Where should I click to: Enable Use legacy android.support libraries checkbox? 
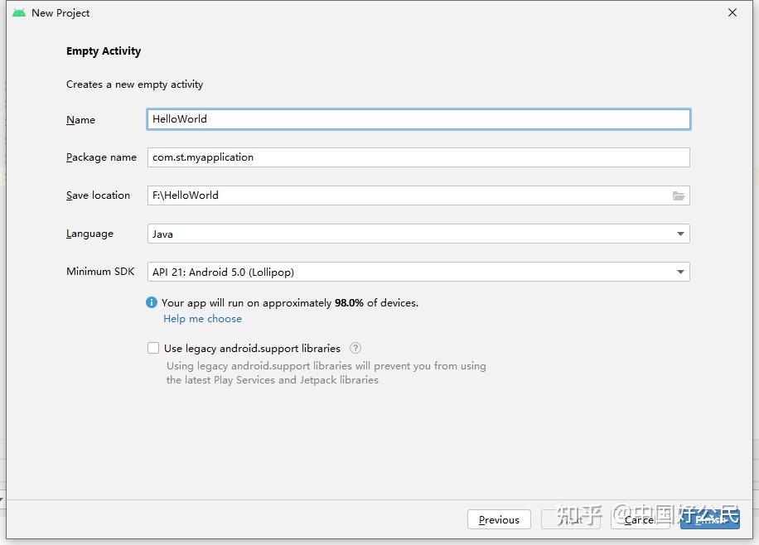click(x=153, y=349)
